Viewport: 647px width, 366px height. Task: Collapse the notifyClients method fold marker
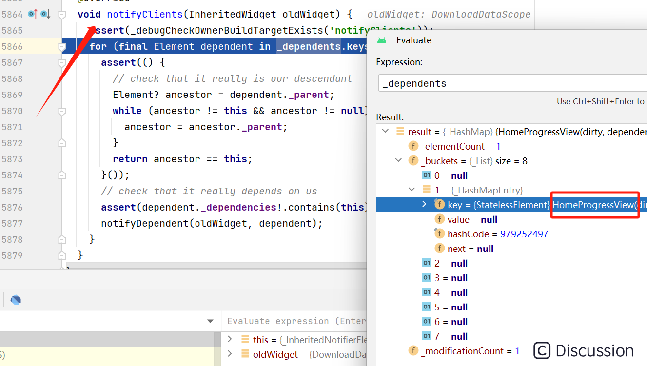[x=62, y=15]
